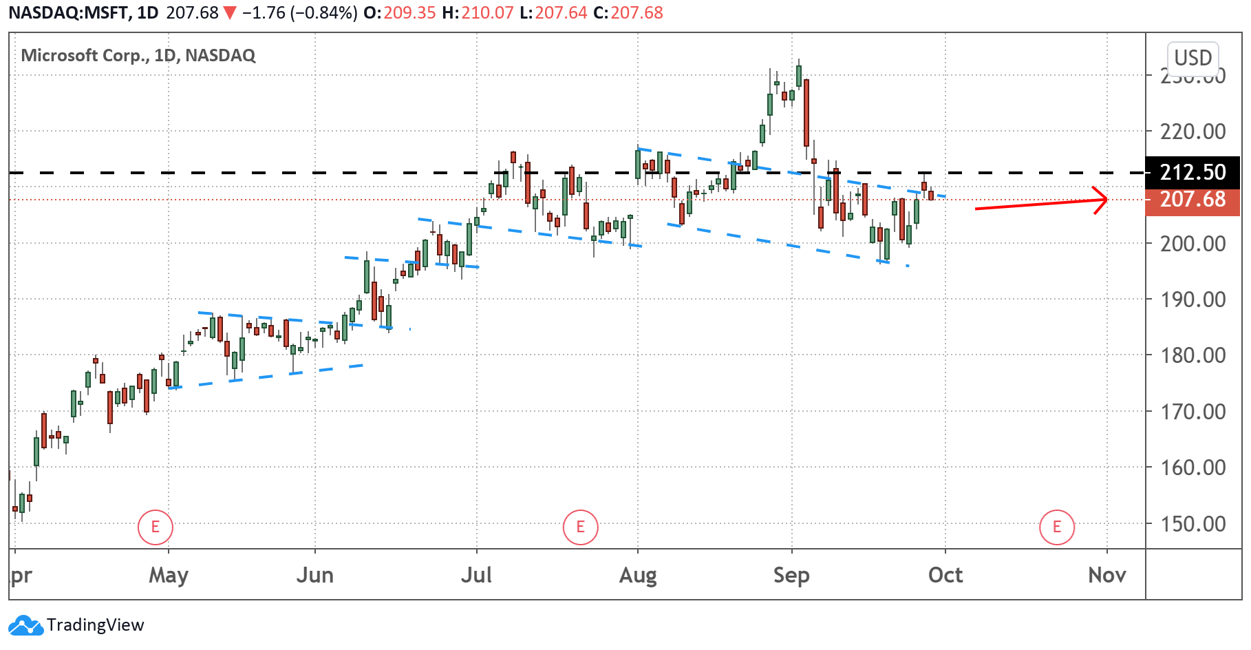This screenshot has height=650, width=1251.
Task: Click the high value 210.07 in header
Action: (487, 13)
